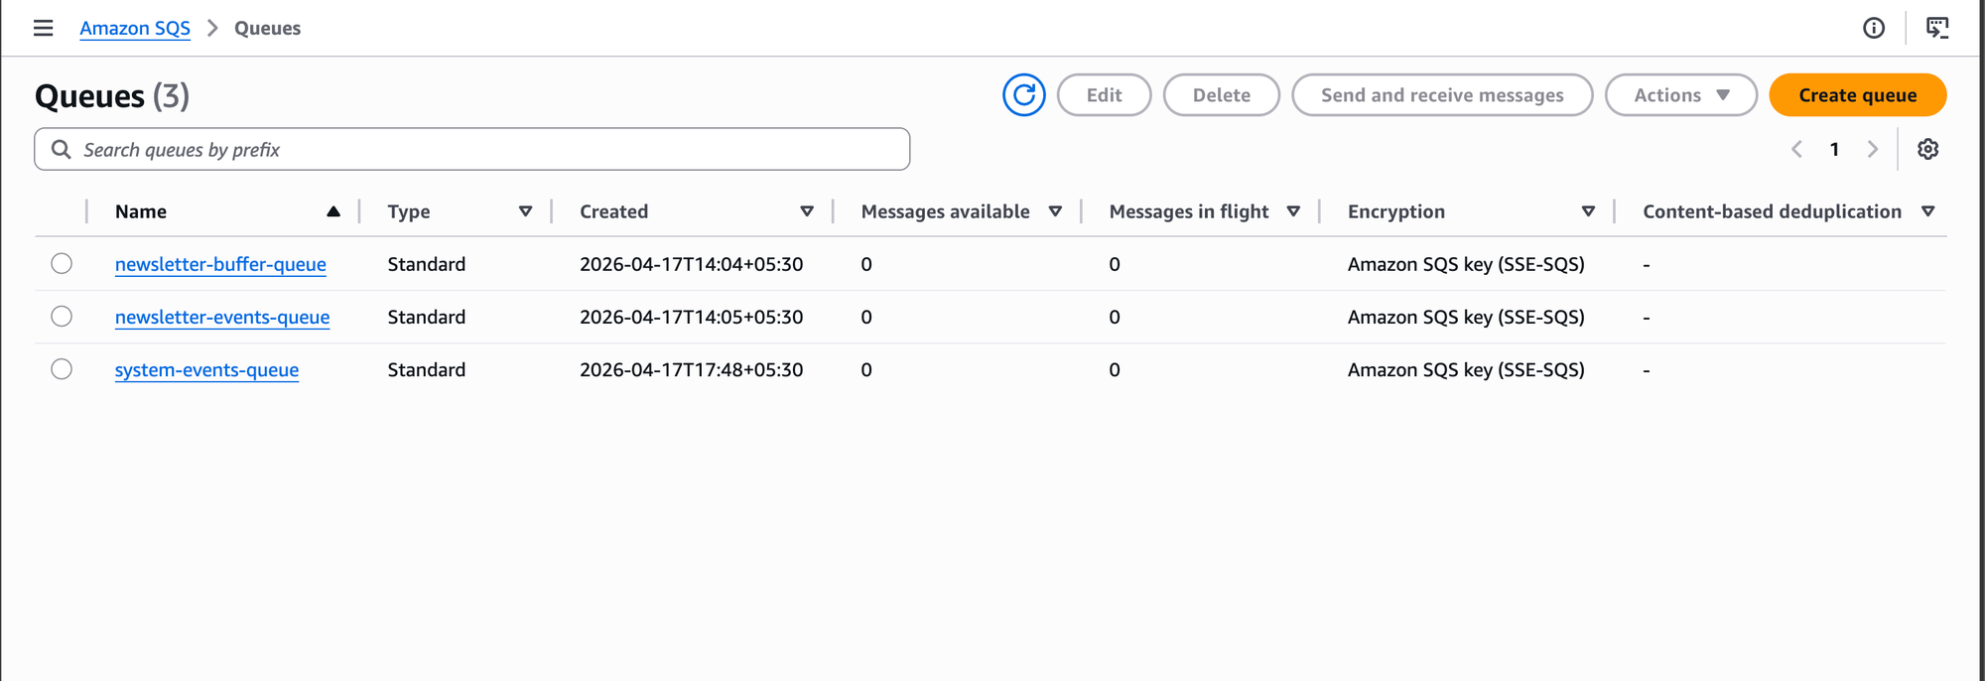Sort by Type column arrow
This screenshot has width=1985, height=681.
(525, 211)
